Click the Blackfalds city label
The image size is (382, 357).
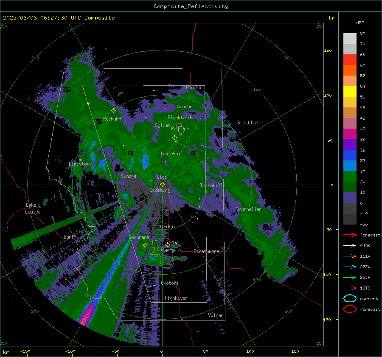(180, 118)
